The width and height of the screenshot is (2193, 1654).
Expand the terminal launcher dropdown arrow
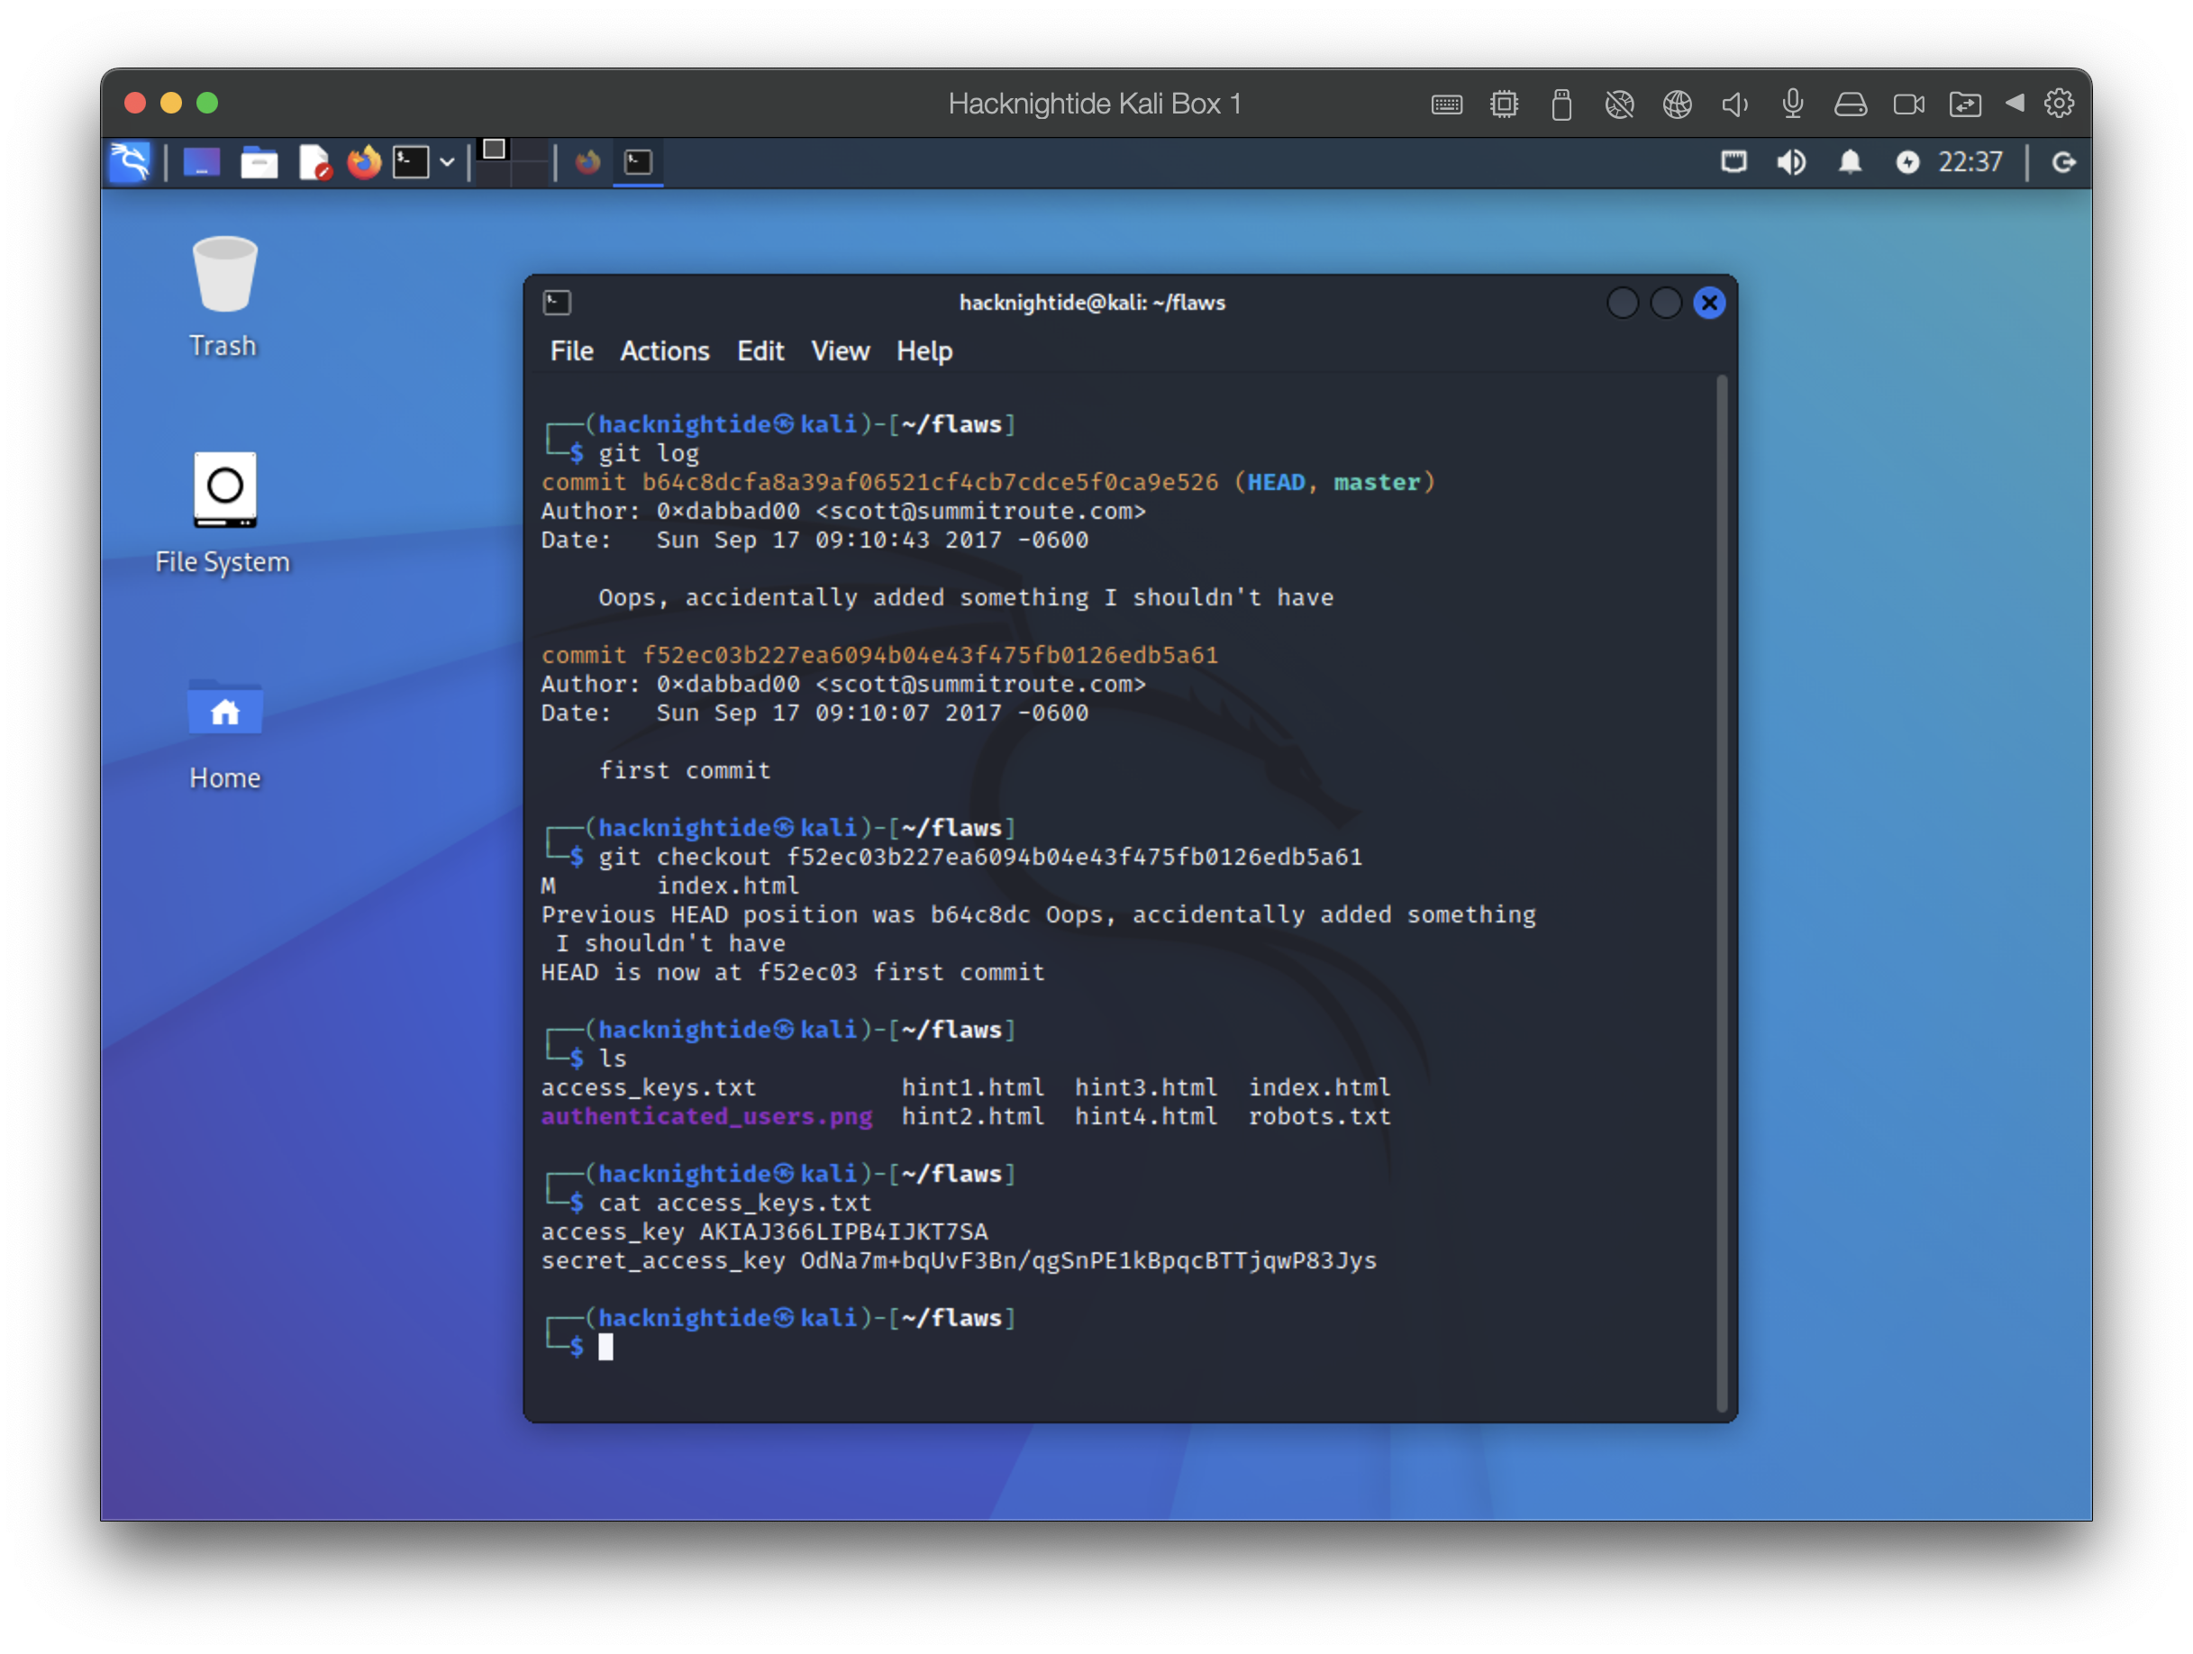(x=447, y=161)
